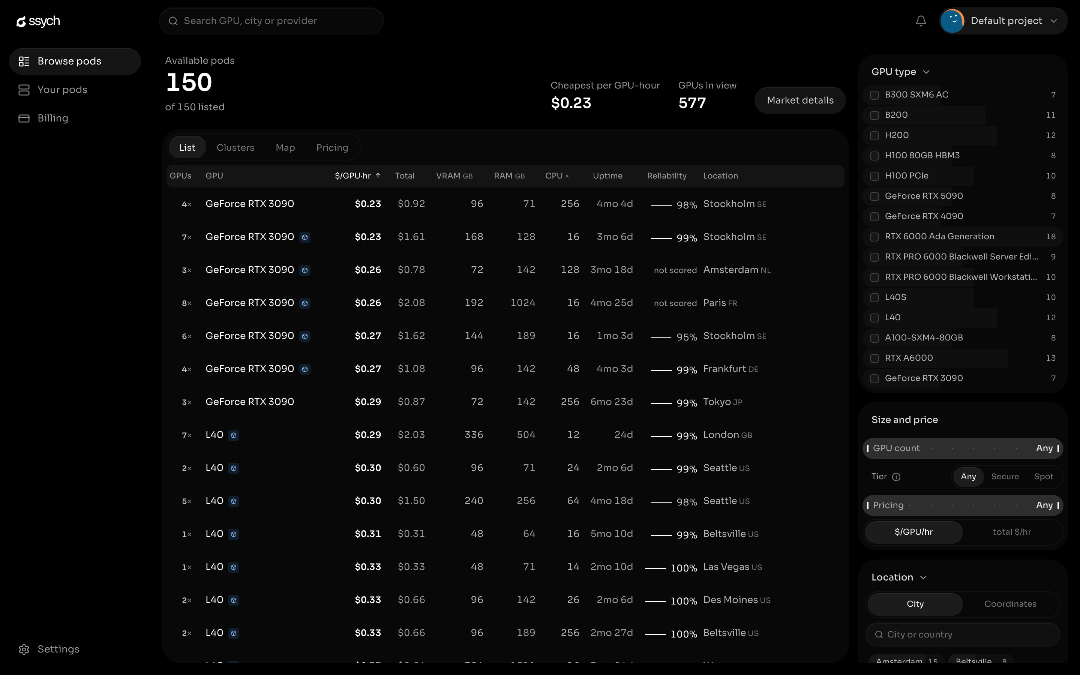Select the Spot tier option

1043,477
